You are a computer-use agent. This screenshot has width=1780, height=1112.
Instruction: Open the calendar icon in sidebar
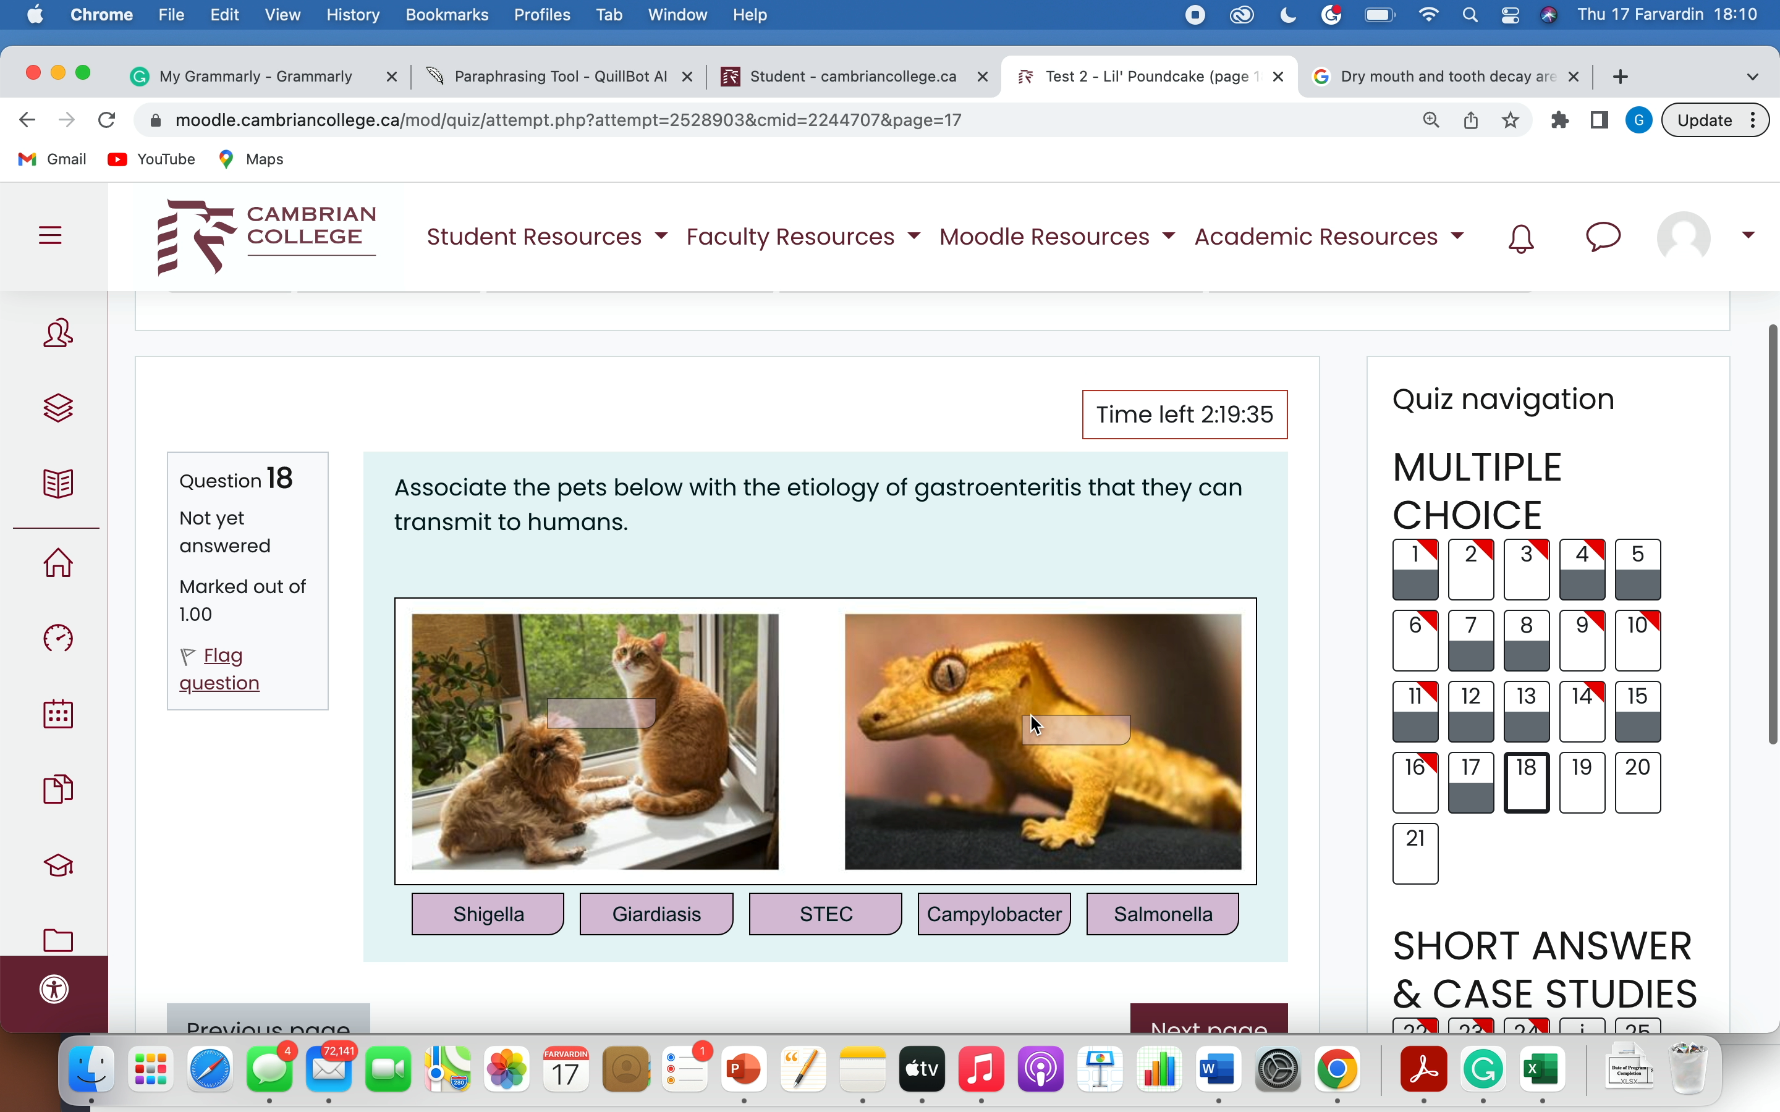(58, 714)
